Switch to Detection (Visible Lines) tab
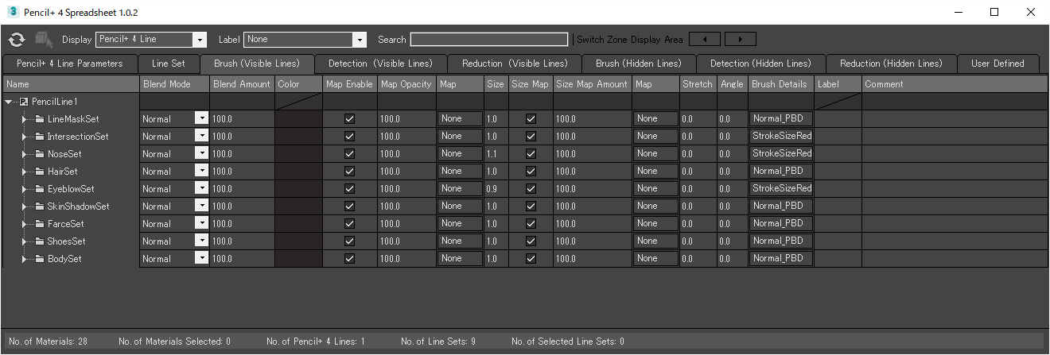This screenshot has height=355, width=1050. click(x=381, y=64)
